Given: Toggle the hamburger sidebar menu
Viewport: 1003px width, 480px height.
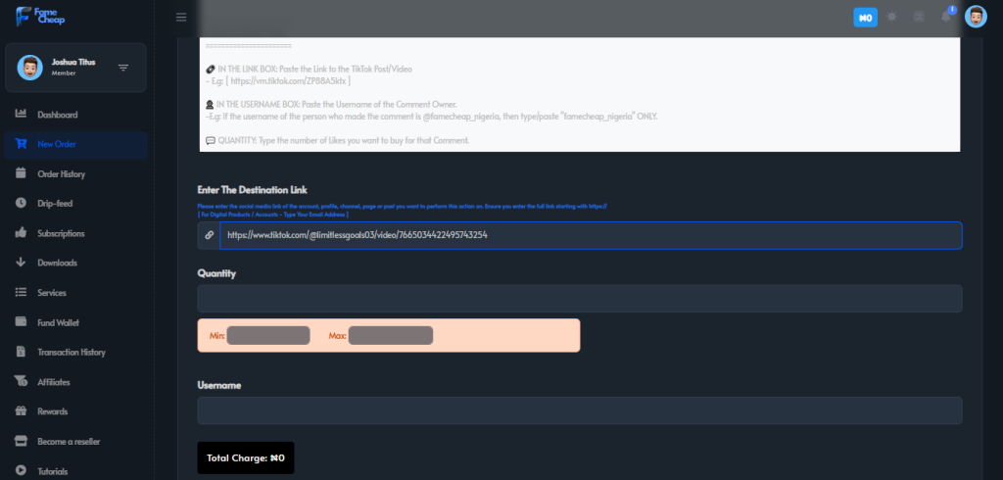Looking at the screenshot, I should coord(181,18).
